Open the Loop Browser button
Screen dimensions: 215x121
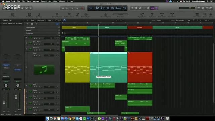207,8
